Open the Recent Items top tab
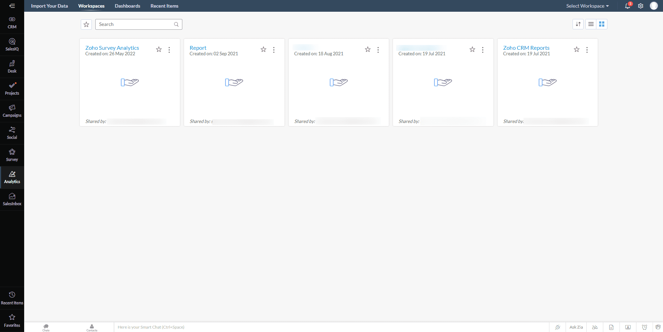The image size is (663, 332). 164,6
